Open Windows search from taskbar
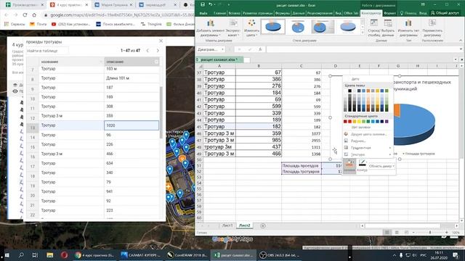The width and height of the screenshot is (465, 261). (x=21, y=254)
